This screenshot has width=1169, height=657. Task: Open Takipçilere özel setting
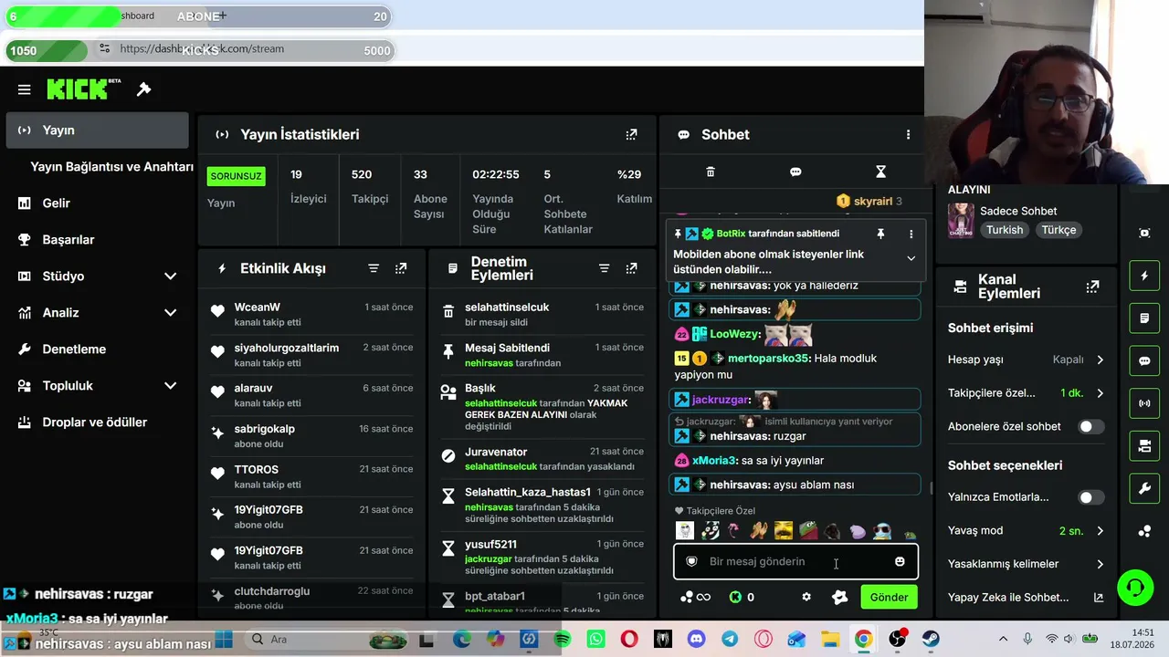tap(1027, 393)
